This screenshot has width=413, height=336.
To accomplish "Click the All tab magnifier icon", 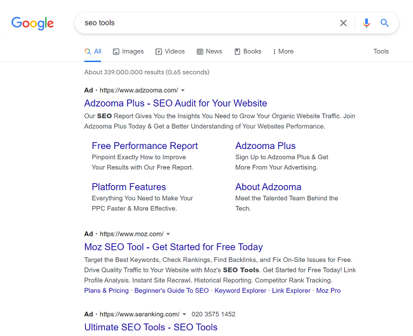I will pyautogui.click(x=88, y=51).
